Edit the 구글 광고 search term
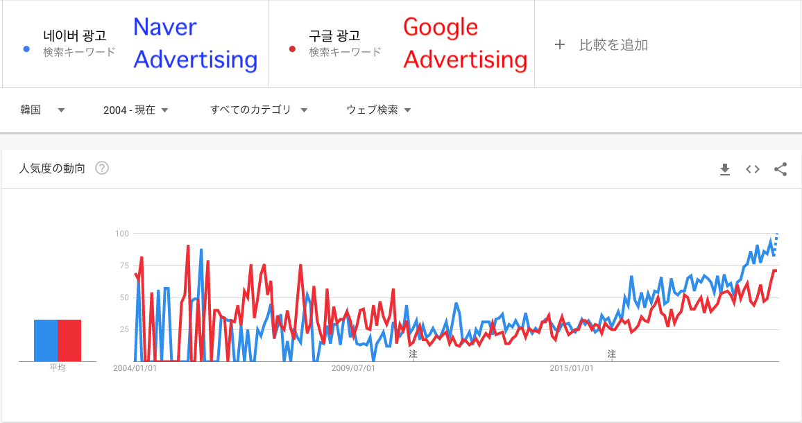The width and height of the screenshot is (802, 423). click(334, 36)
